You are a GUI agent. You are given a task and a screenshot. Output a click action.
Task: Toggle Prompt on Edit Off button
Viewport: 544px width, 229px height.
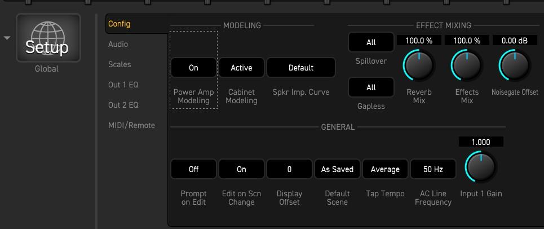click(x=193, y=169)
